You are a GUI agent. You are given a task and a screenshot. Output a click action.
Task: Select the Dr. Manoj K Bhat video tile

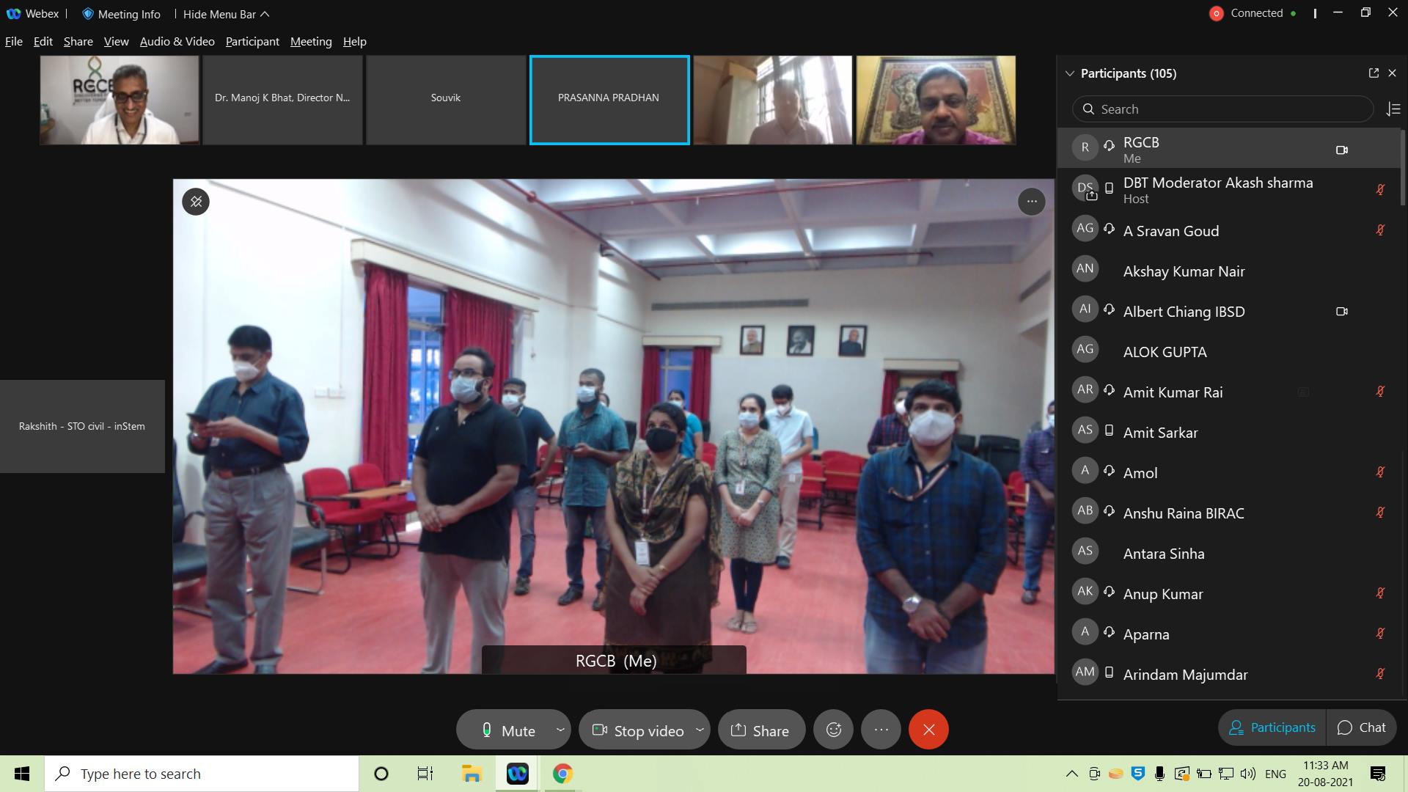282,100
